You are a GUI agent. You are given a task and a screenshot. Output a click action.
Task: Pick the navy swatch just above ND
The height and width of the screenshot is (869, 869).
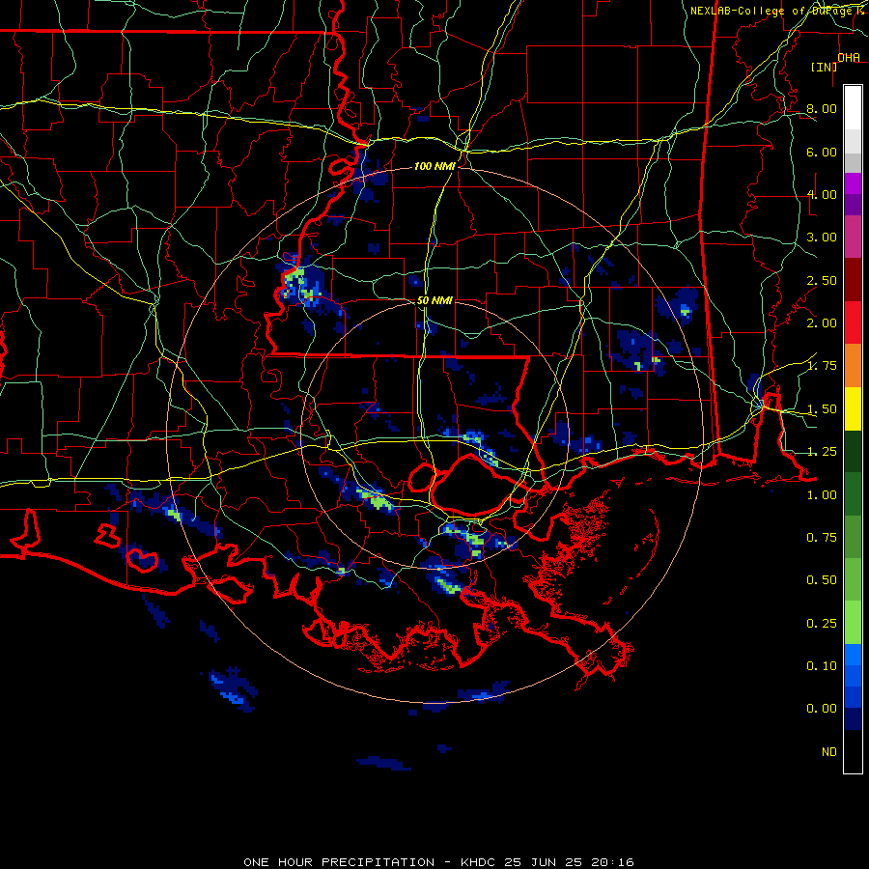click(853, 719)
